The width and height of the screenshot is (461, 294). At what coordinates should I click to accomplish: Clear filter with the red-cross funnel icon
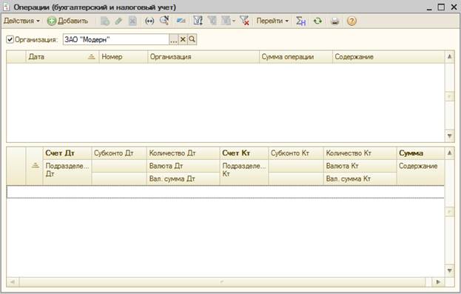pyautogui.click(x=244, y=21)
